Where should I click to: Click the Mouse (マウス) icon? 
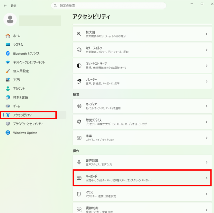click(79, 194)
